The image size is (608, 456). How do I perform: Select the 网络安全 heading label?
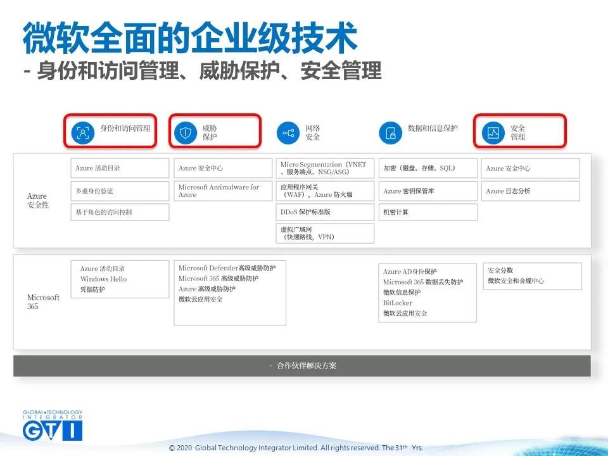313,132
